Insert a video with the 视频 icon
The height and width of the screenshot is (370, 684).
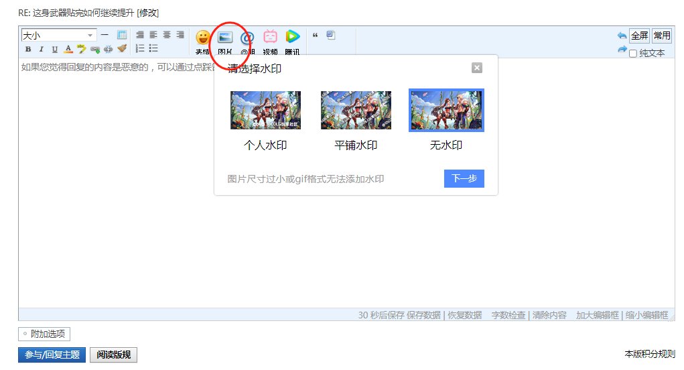(270, 38)
